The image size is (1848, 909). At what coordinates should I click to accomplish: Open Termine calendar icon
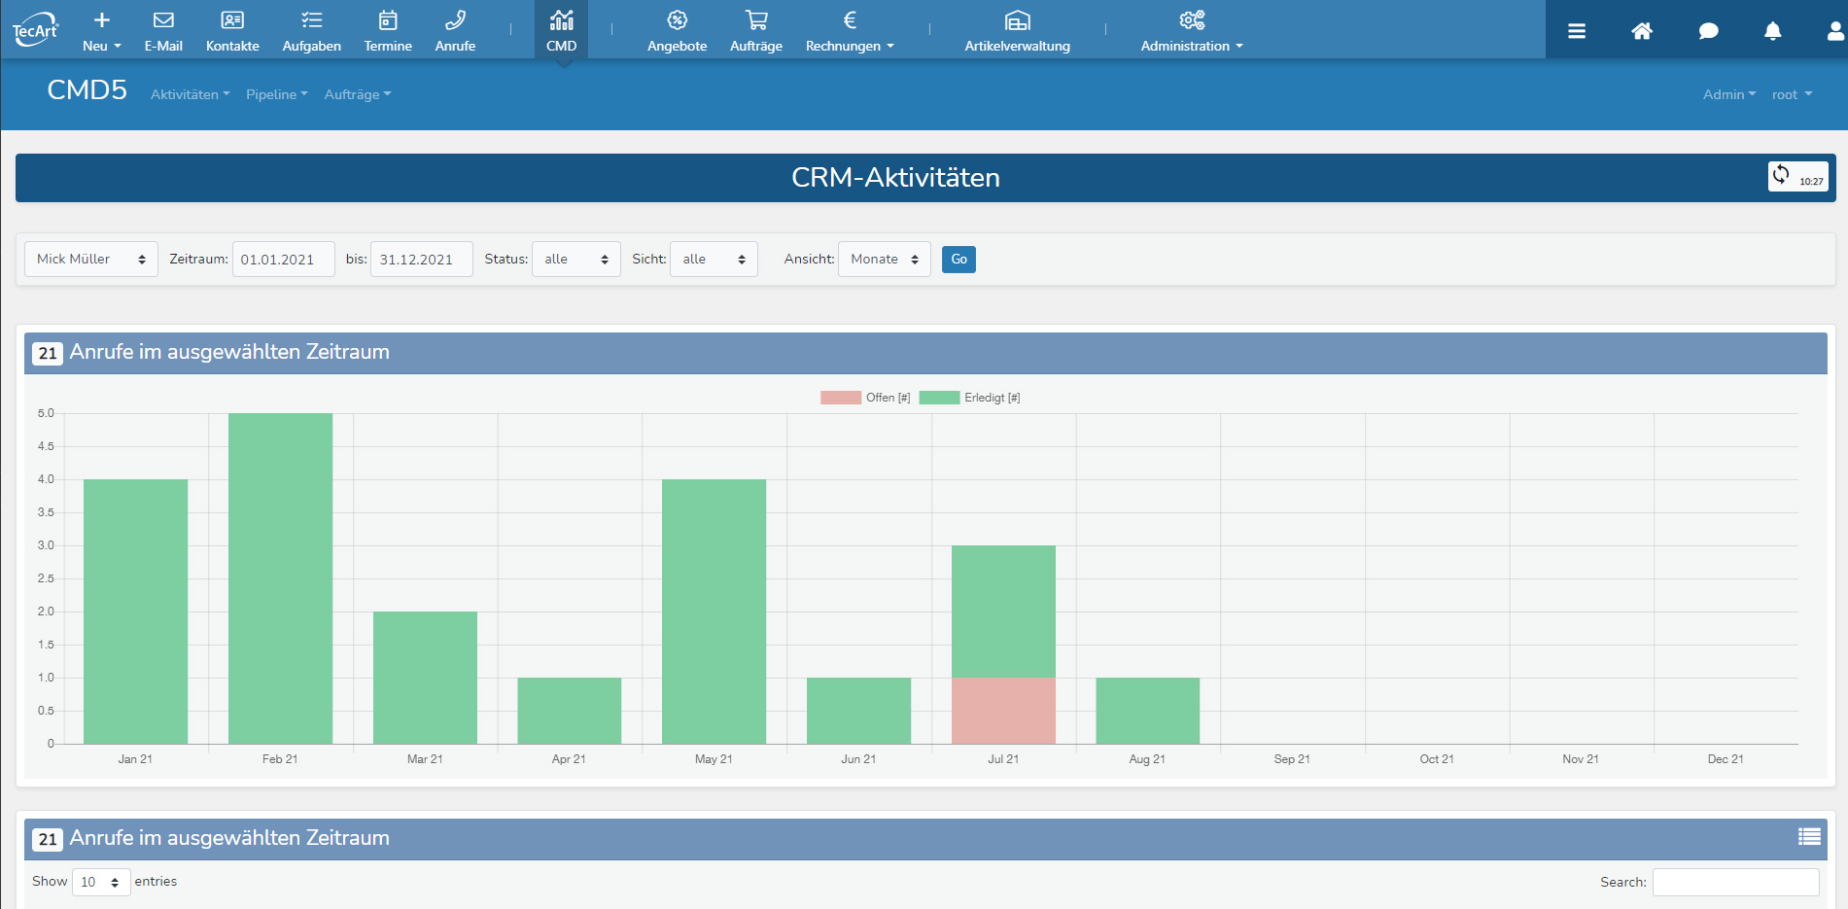pyautogui.click(x=388, y=21)
